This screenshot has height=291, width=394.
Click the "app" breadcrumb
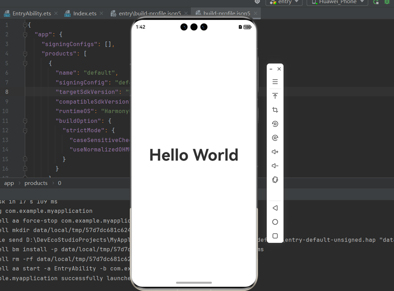(9, 183)
